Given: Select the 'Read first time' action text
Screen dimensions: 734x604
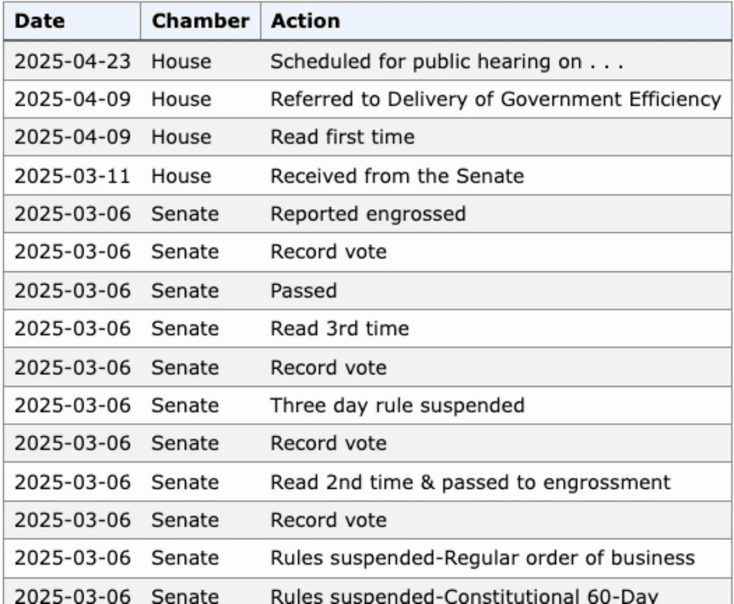Looking at the screenshot, I should click(342, 137).
